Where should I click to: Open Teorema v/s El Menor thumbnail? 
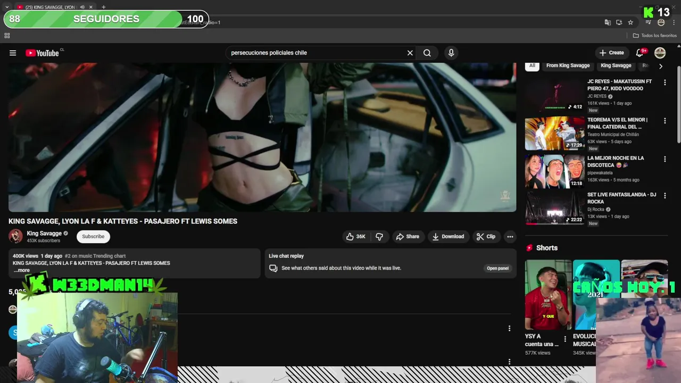554,134
